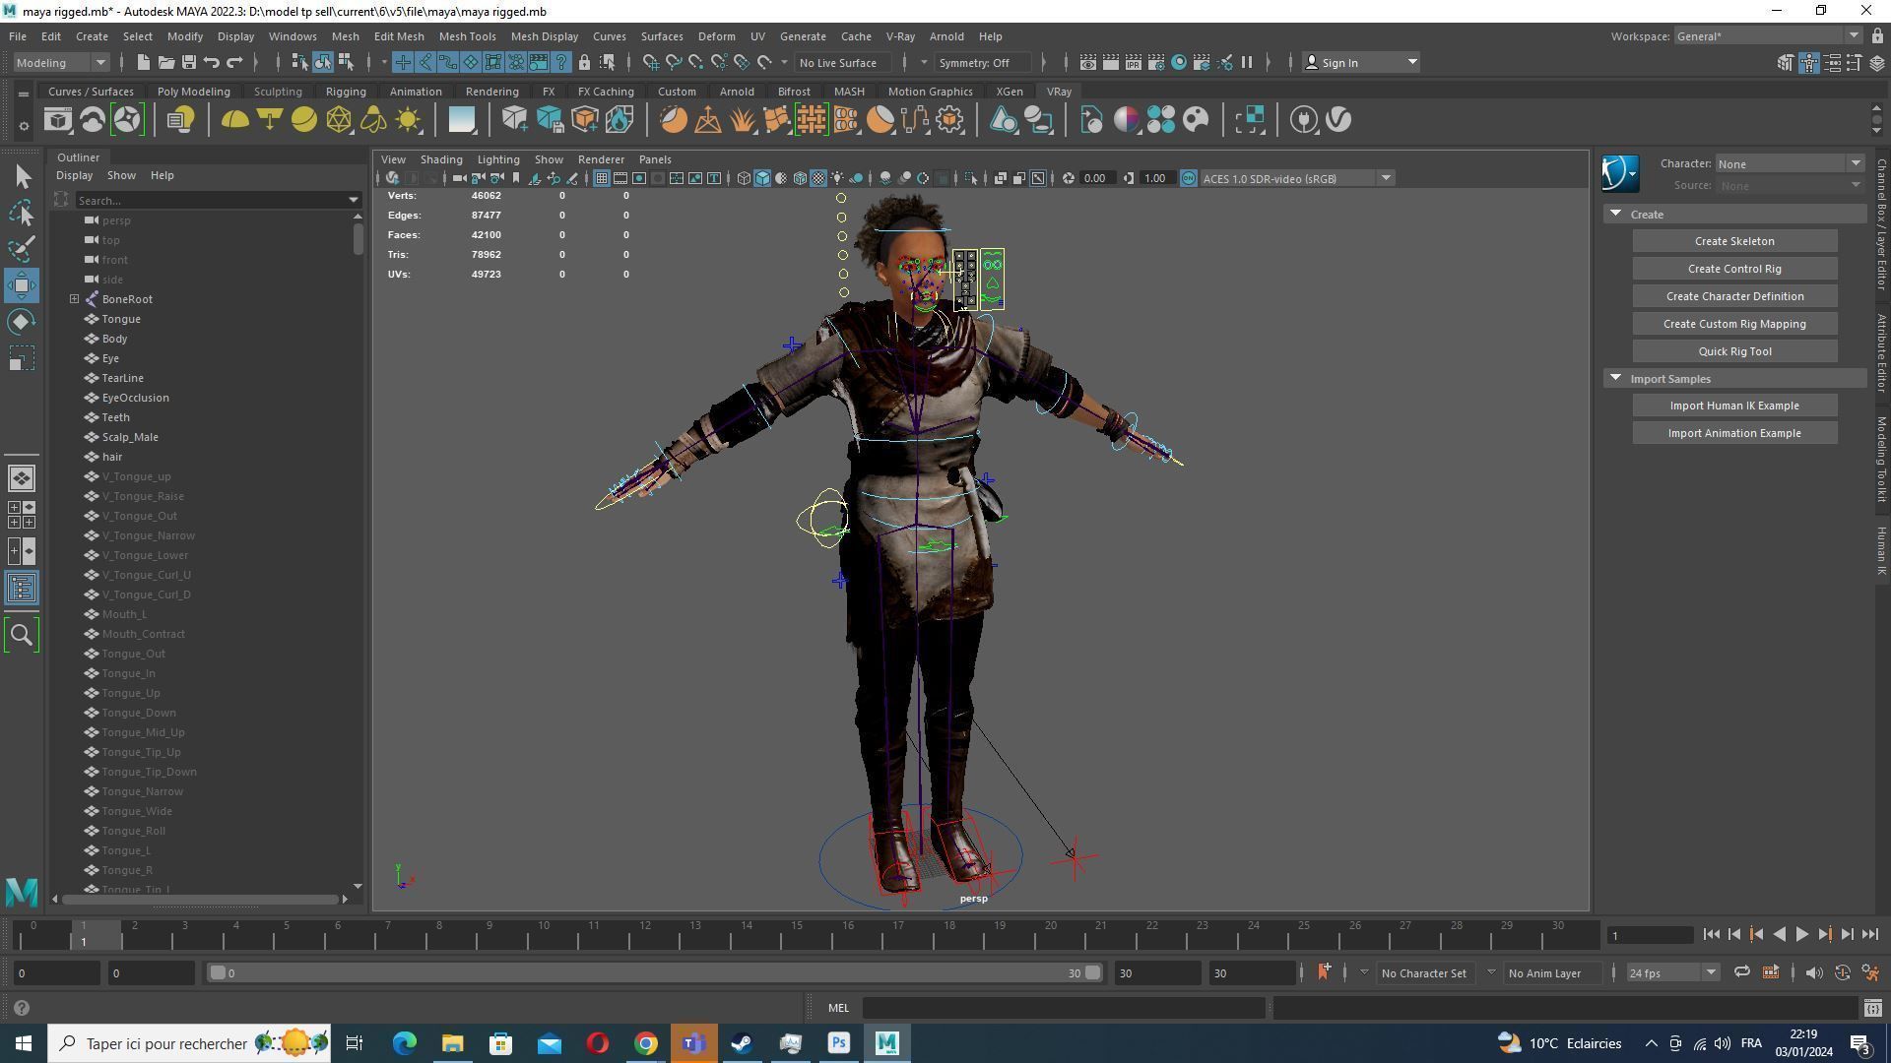This screenshot has width=1891, height=1063.
Task: Collapse the Create section in HumanIK
Action: coord(1615,214)
